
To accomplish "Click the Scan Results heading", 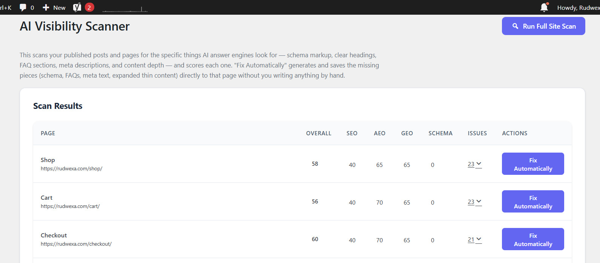I will [x=58, y=106].
